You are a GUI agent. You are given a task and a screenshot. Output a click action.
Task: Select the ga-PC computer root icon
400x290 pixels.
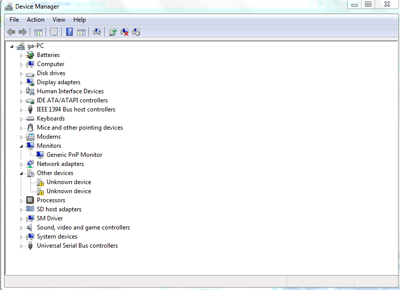[21, 46]
